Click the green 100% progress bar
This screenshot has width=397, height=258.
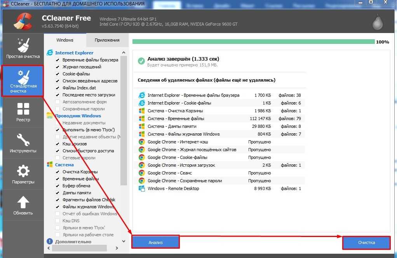253,42
